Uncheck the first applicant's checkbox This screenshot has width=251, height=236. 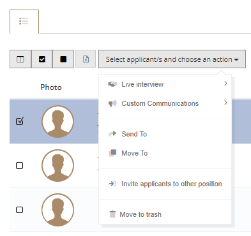click(x=20, y=121)
